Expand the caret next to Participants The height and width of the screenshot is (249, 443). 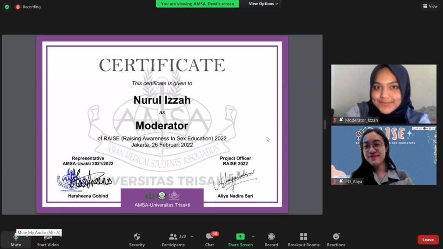click(192, 236)
